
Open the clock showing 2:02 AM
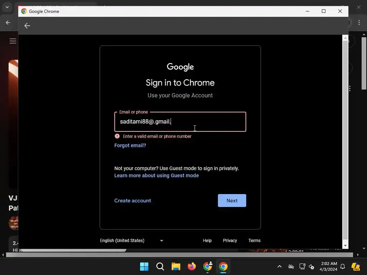(329, 266)
